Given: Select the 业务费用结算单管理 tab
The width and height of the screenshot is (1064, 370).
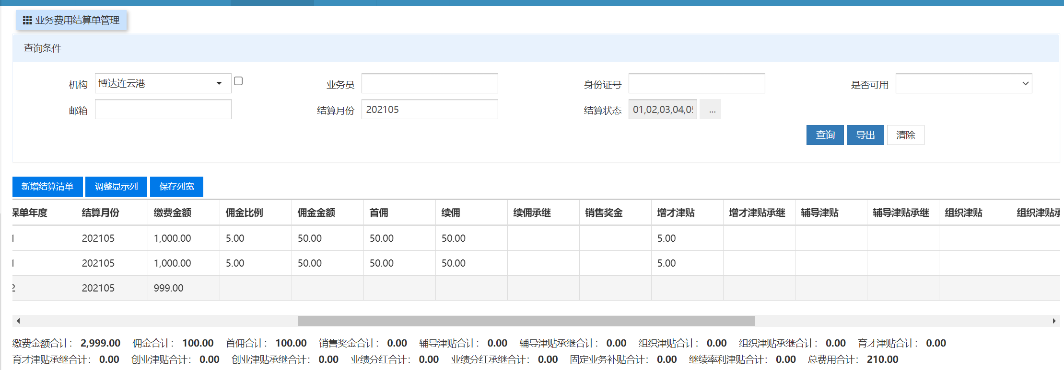Looking at the screenshot, I should tap(72, 20).
